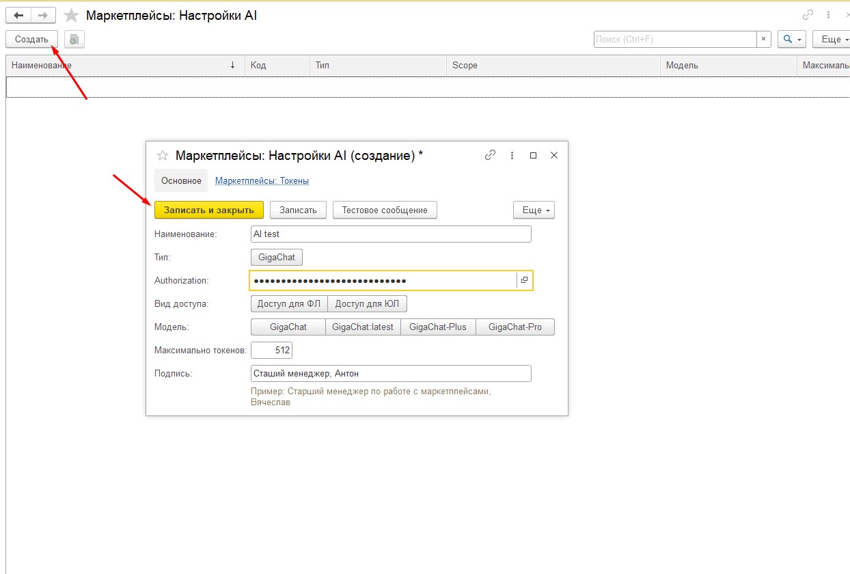Maximize the settings dialog window
This screenshot has height=574, width=850.
pos(534,155)
